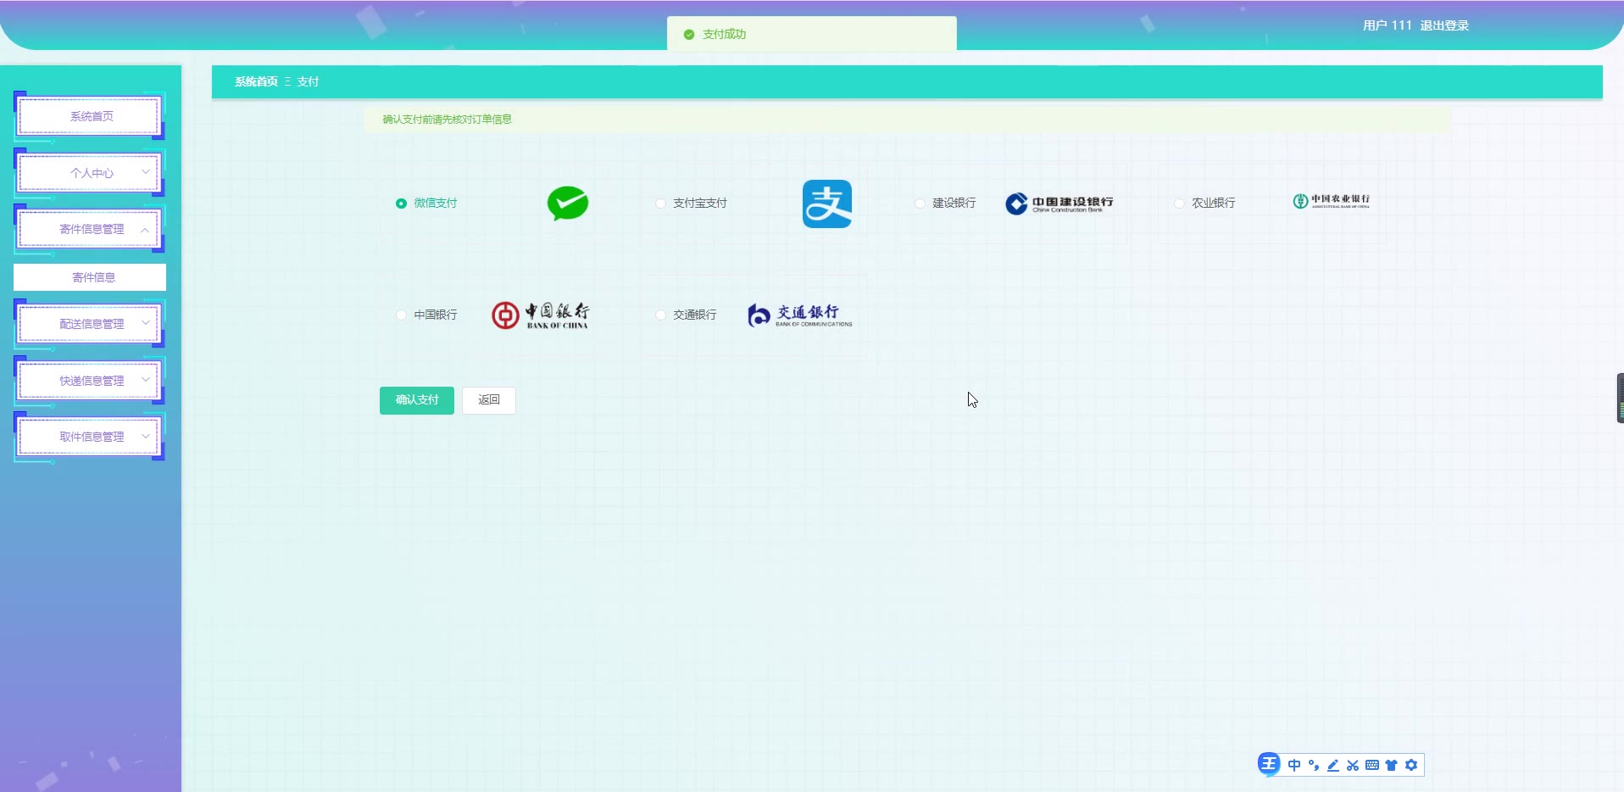
Task: Click the 退出登录 link
Action: point(1444,25)
